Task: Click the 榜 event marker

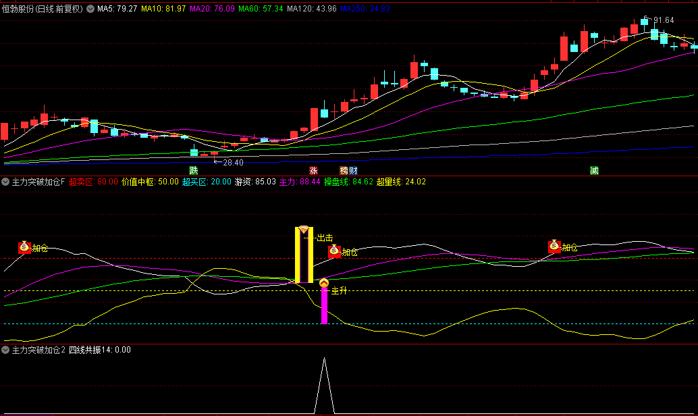Action: pos(344,170)
